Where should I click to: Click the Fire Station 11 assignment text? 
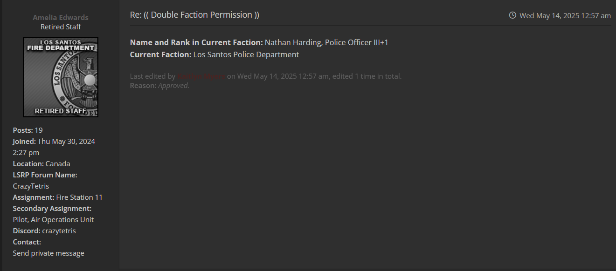pyautogui.click(x=79, y=197)
